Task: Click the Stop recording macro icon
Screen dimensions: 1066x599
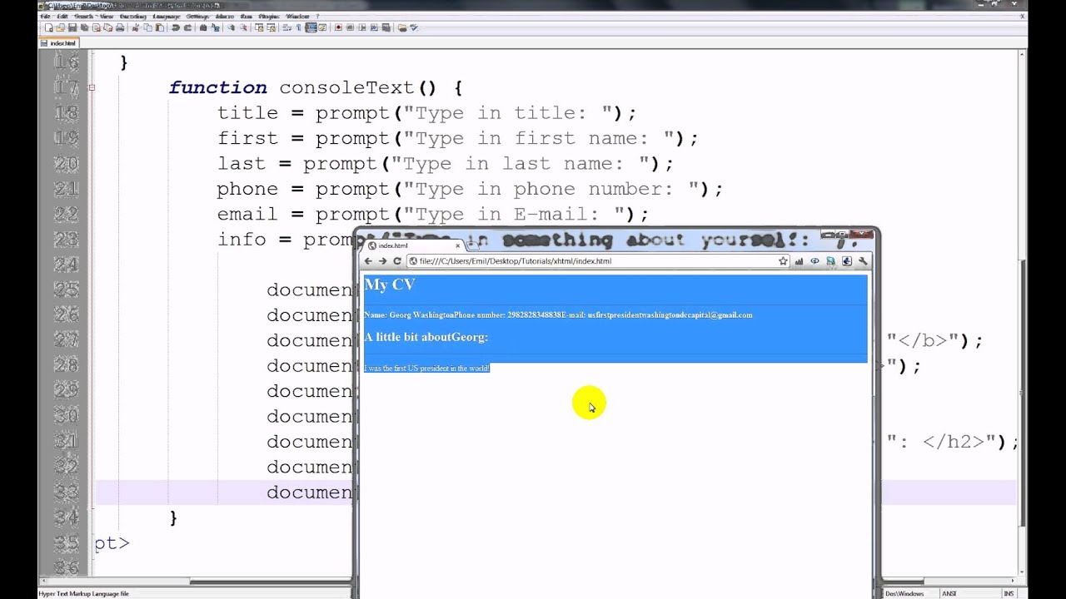Action: point(350,27)
